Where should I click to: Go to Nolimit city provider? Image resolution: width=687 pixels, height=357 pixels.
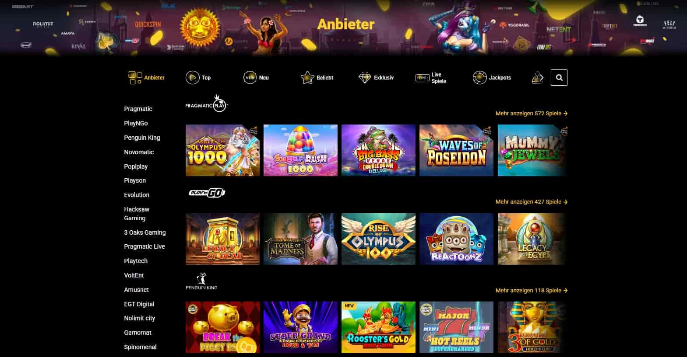tap(139, 318)
